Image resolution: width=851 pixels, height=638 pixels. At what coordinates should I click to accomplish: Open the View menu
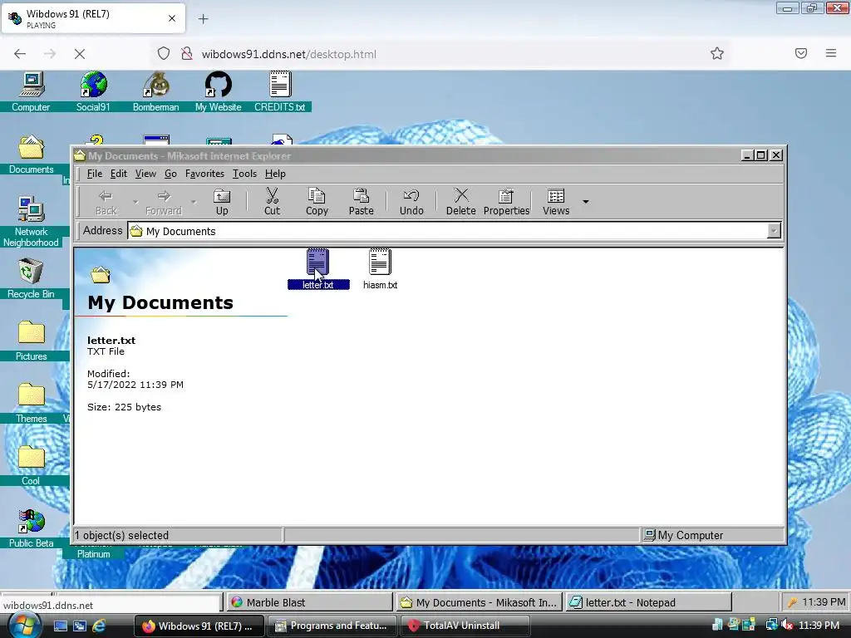[x=145, y=174]
